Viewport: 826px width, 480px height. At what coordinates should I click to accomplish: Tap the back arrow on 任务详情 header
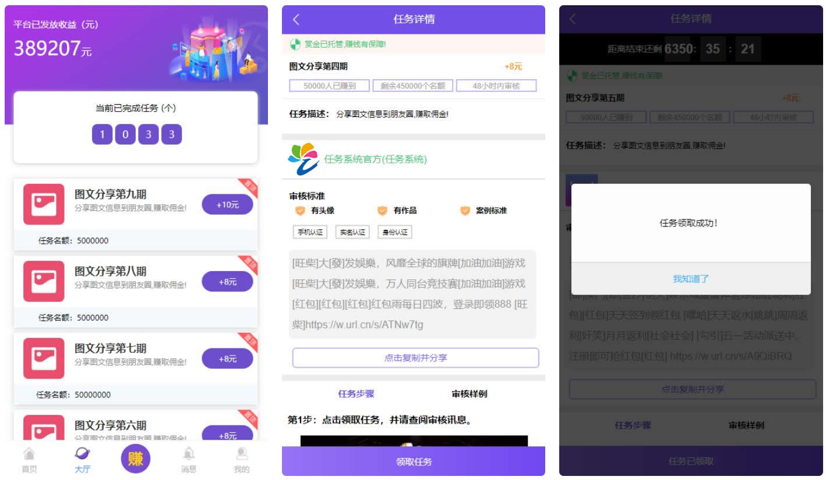tap(296, 19)
